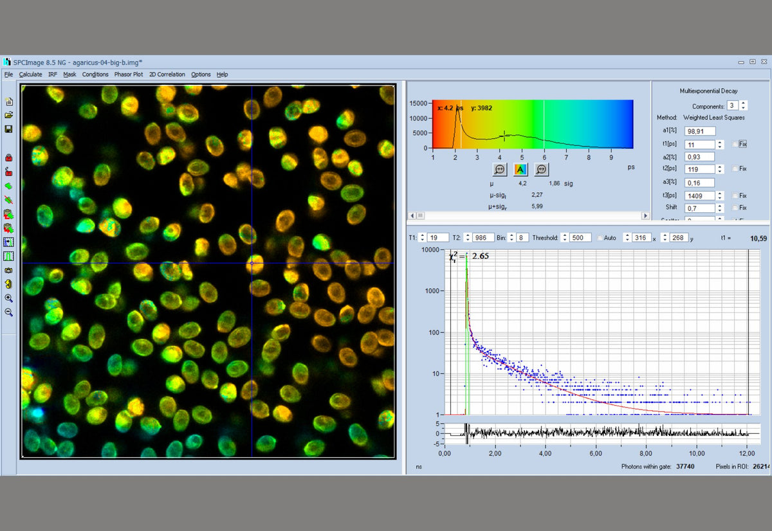Click the Components number spinner arrows
Image resolution: width=772 pixels, height=531 pixels.
click(x=744, y=105)
